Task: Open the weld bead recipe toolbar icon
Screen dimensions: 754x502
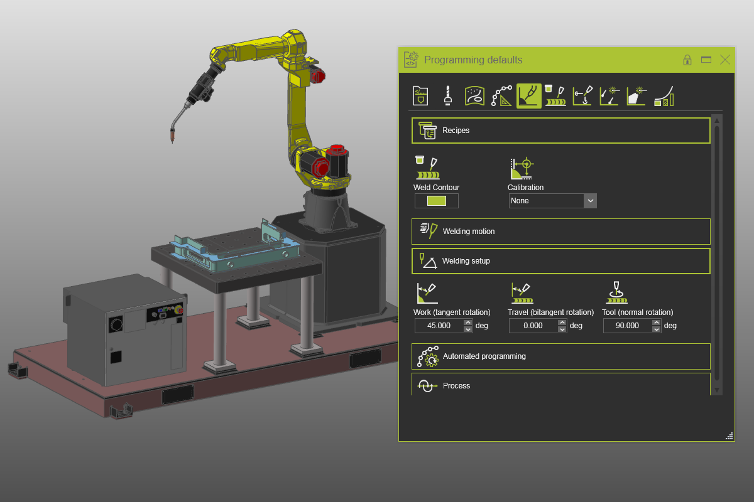Action: tap(556, 96)
